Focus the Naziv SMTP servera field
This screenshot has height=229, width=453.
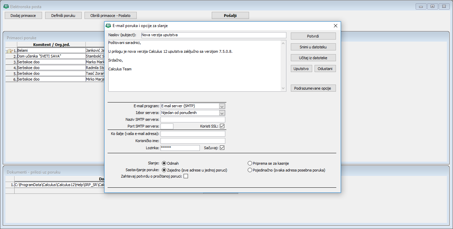[x=193, y=120]
